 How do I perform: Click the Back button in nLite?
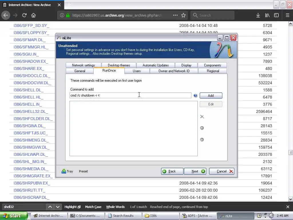pyautogui.click(x=172, y=171)
